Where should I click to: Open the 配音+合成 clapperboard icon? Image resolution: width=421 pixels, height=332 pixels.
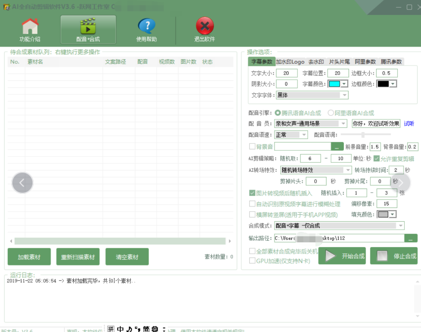pos(88,27)
